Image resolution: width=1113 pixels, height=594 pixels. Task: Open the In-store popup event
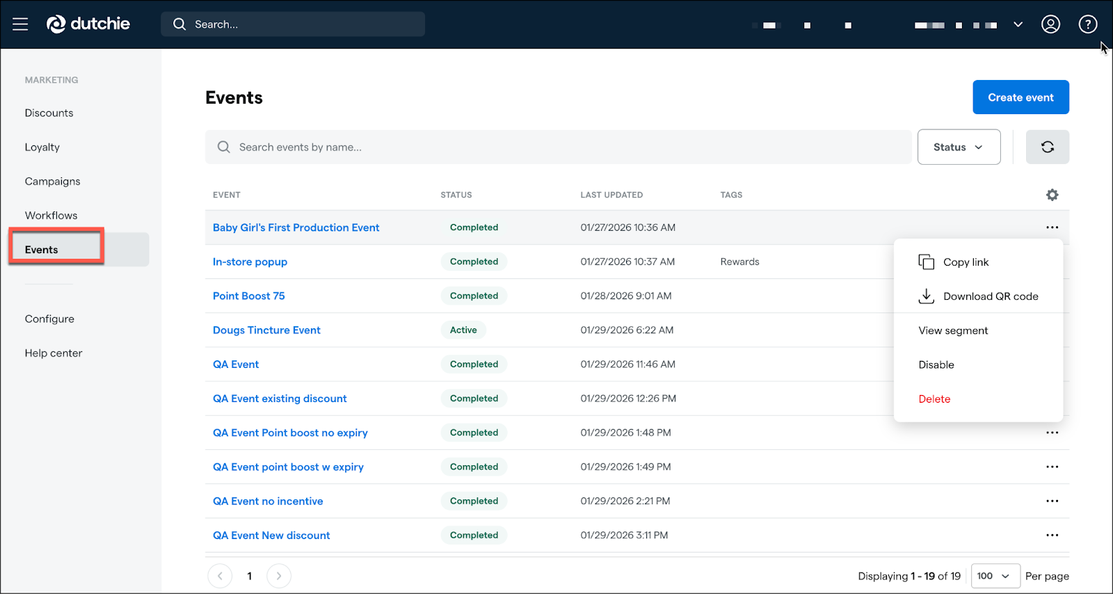click(x=250, y=262)
